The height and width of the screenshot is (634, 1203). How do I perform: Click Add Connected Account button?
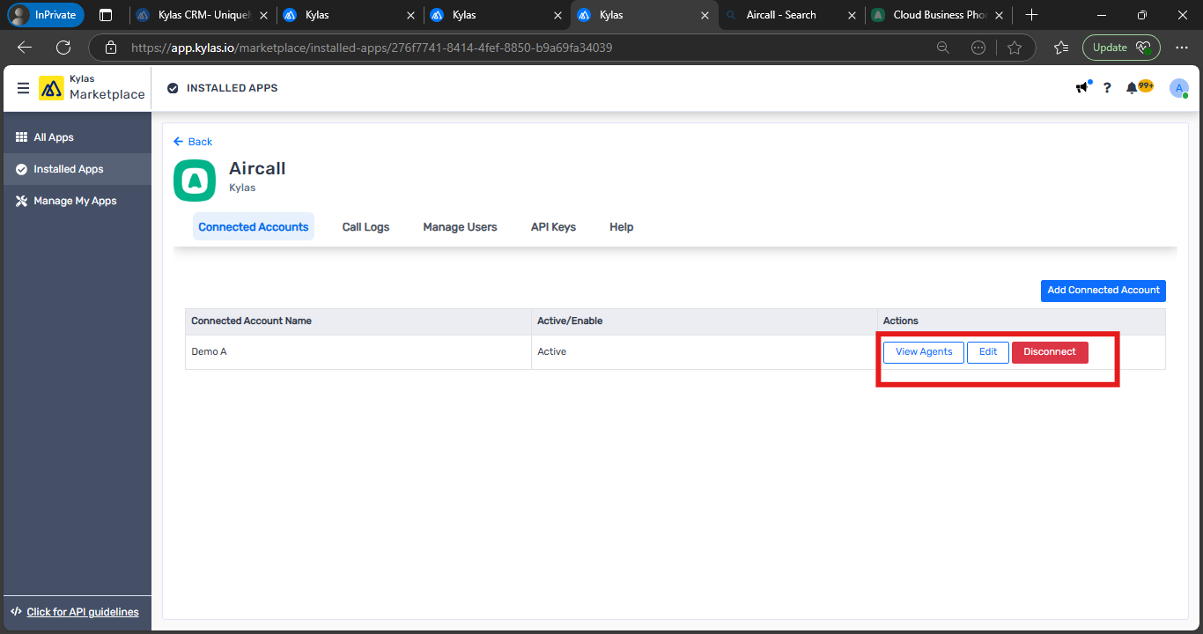tap(1103, 290)
